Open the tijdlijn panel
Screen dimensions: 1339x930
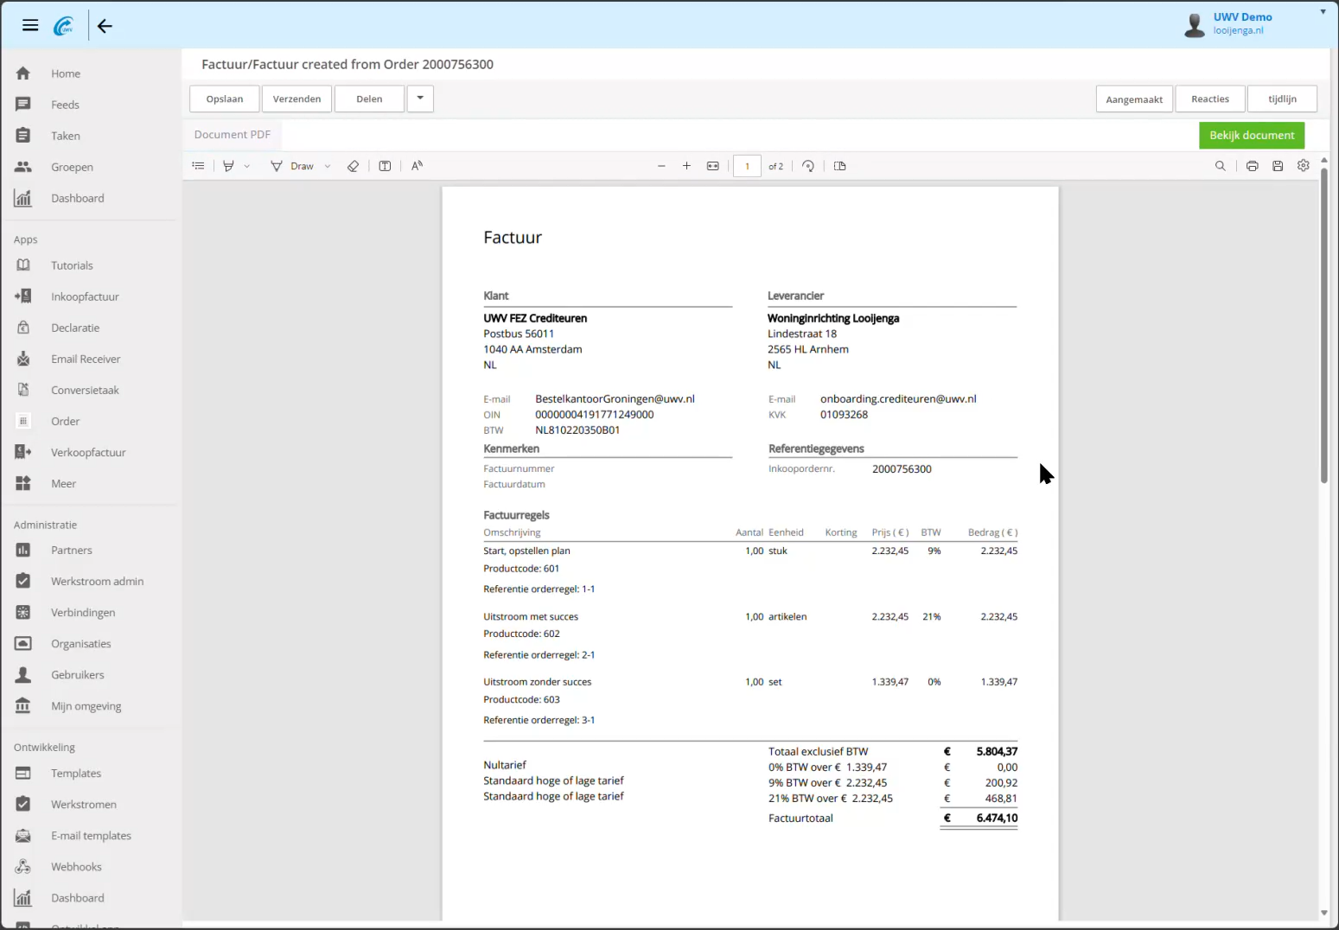coord(1282,99)
